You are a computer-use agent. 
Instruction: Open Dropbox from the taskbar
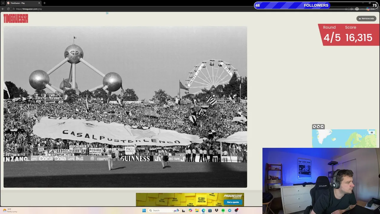click(x=216, y=210)
